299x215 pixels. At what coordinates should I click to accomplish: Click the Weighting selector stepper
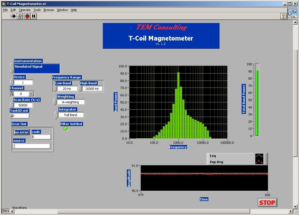55,102
